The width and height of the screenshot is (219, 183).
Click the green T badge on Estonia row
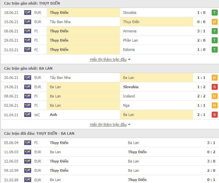(x=215, y=50)
